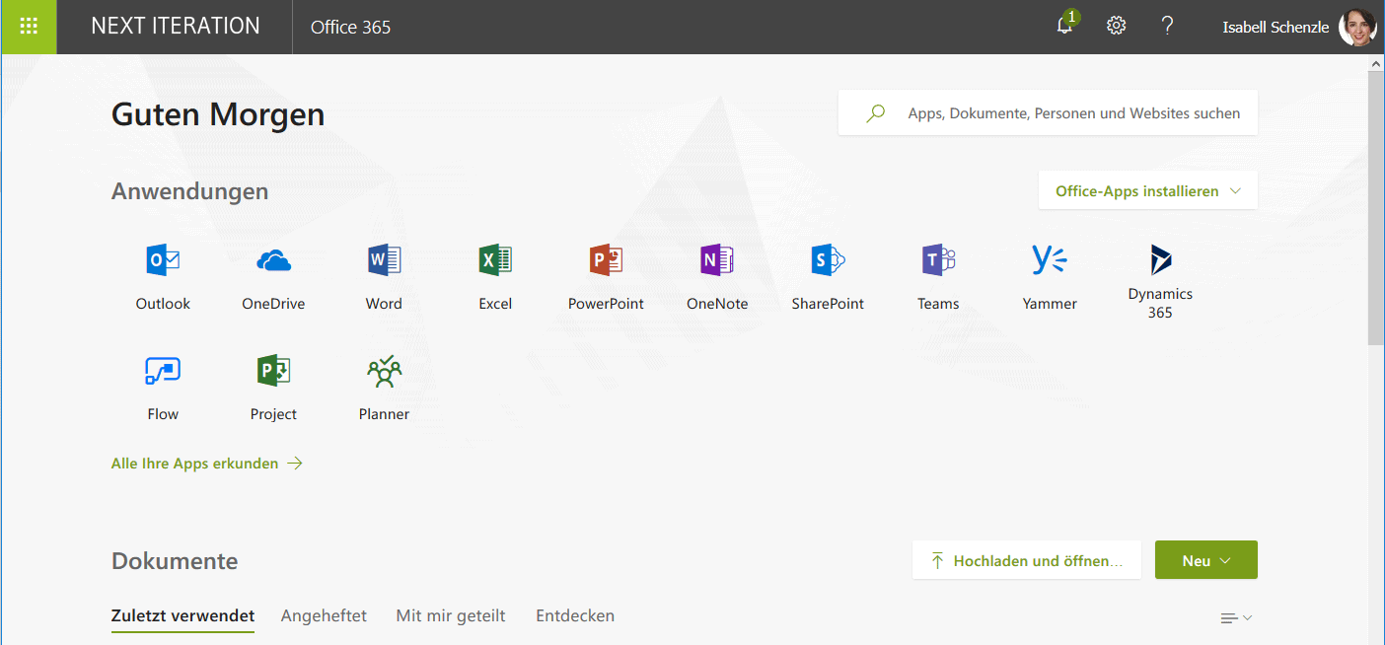Click the scrollbar up arrow
The width and height of the screenshot is (1385, 645).
point(1376,63)
